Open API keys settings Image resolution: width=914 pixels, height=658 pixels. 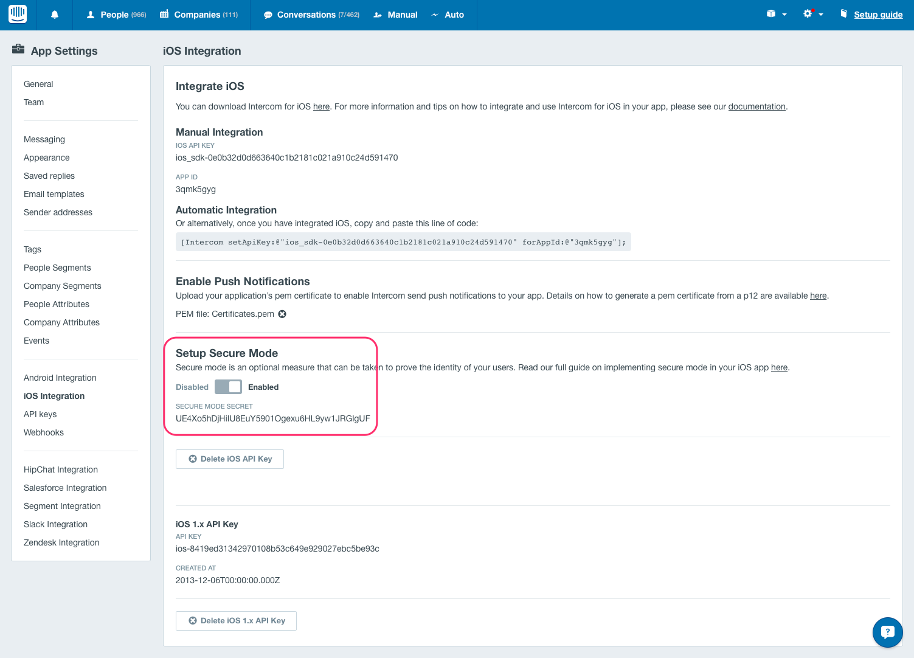(x=40, y=414)
